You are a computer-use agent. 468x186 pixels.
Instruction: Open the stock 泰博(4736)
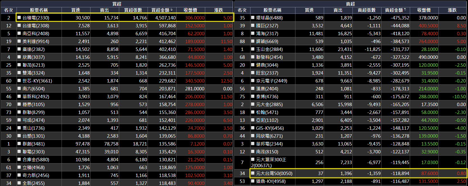point(267,97)
